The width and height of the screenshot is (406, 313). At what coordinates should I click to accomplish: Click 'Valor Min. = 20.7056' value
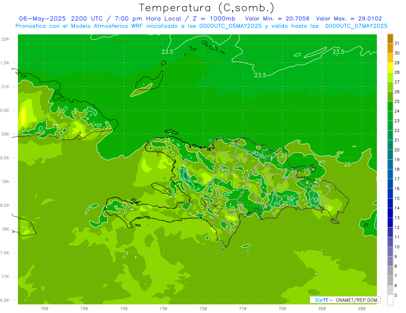277,19
